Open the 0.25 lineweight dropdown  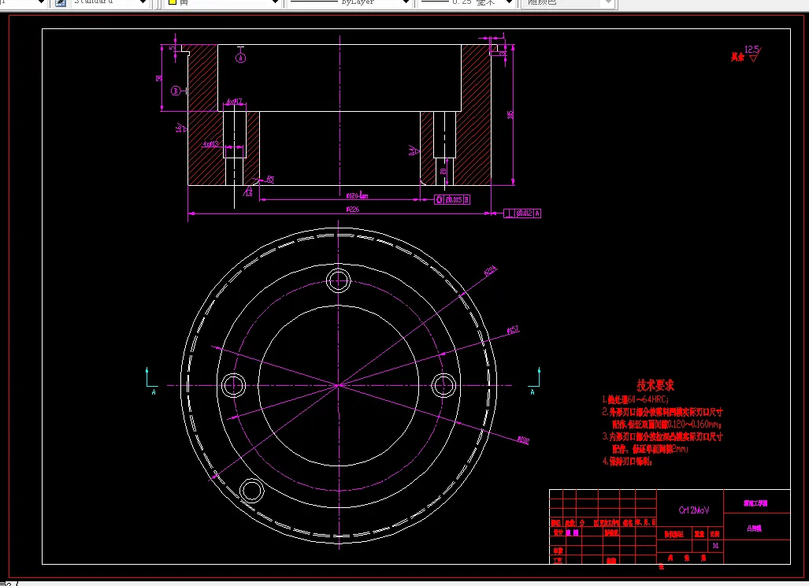pos(509,2)
